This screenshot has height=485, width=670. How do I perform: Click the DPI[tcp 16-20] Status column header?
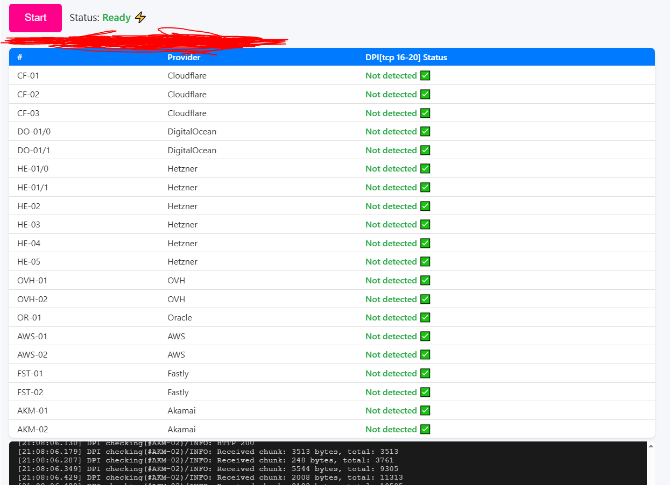pos(406,58)
